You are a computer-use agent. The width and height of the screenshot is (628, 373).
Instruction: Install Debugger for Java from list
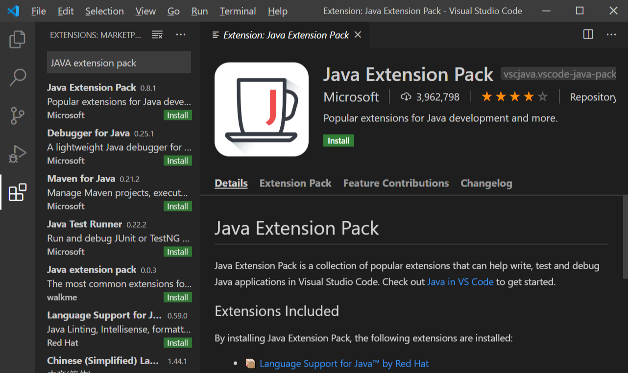177,161
